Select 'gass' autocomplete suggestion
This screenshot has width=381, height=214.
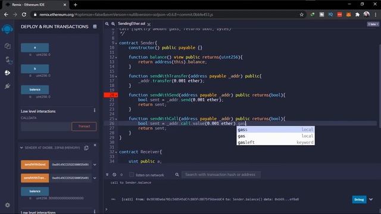tap(276, 130)
